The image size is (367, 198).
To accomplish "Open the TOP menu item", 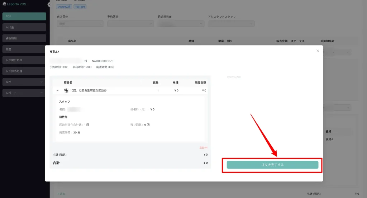I will pos(24,16).
